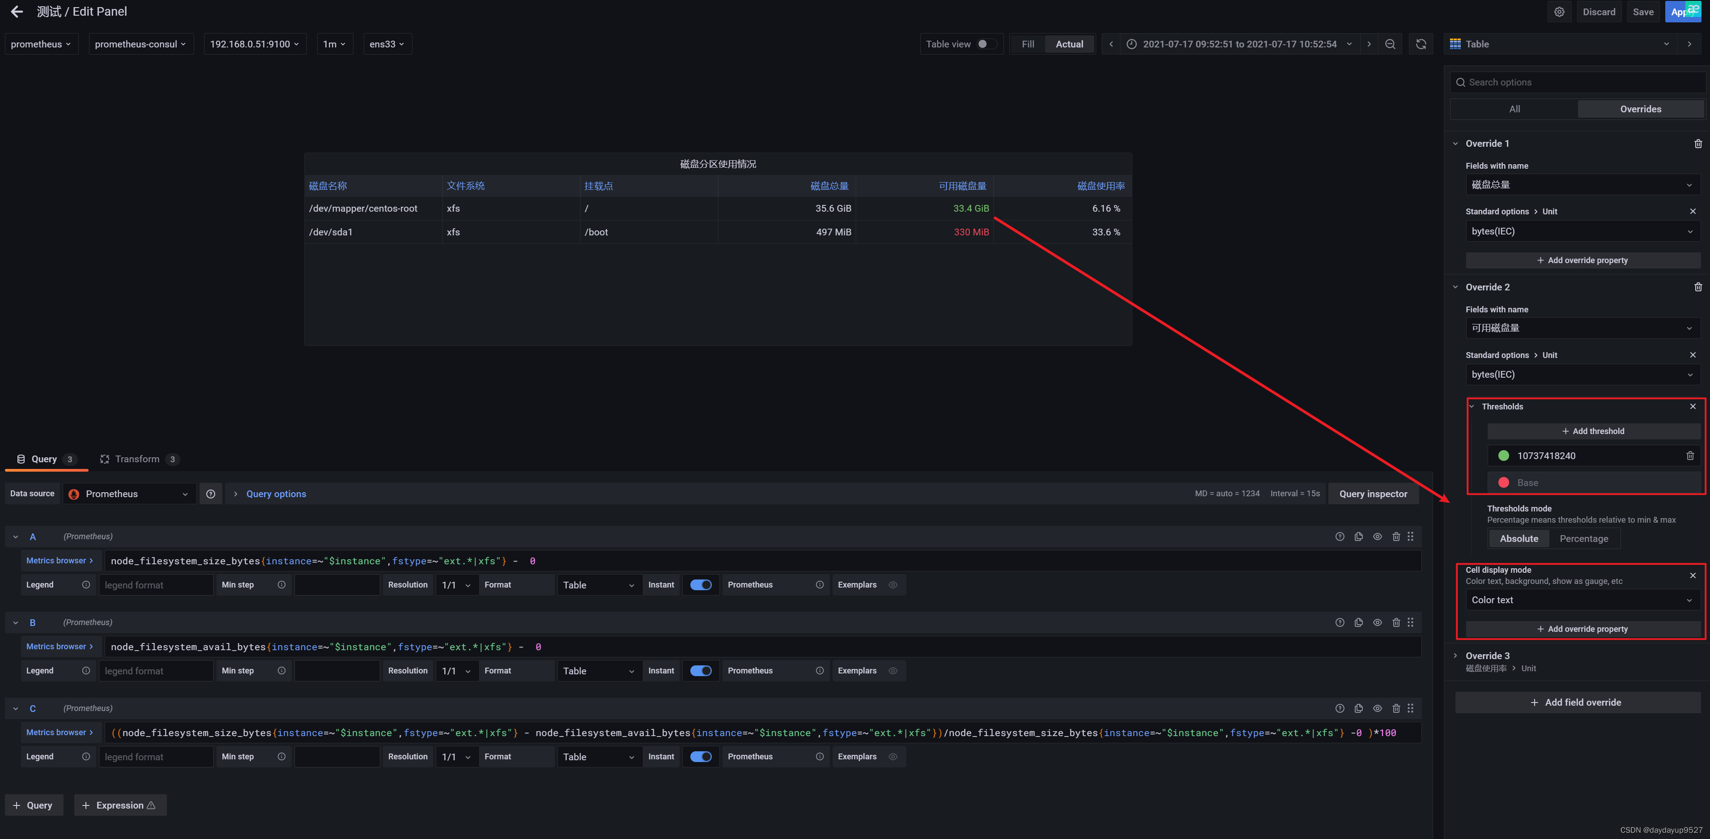Remove Cell display mode property
Viewport: 1710px width, 839px height.
click(x=1693, y=575)
